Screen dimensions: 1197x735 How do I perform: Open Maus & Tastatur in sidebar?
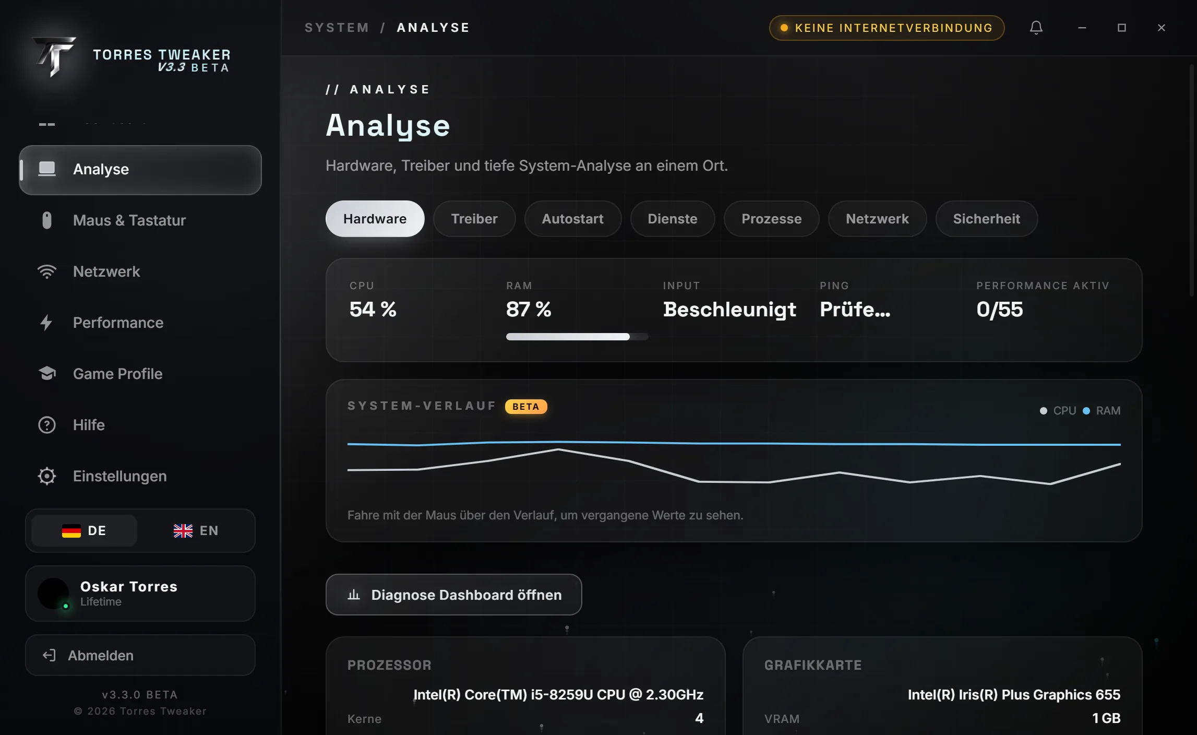pyautogui.click(x=140, y=220)
